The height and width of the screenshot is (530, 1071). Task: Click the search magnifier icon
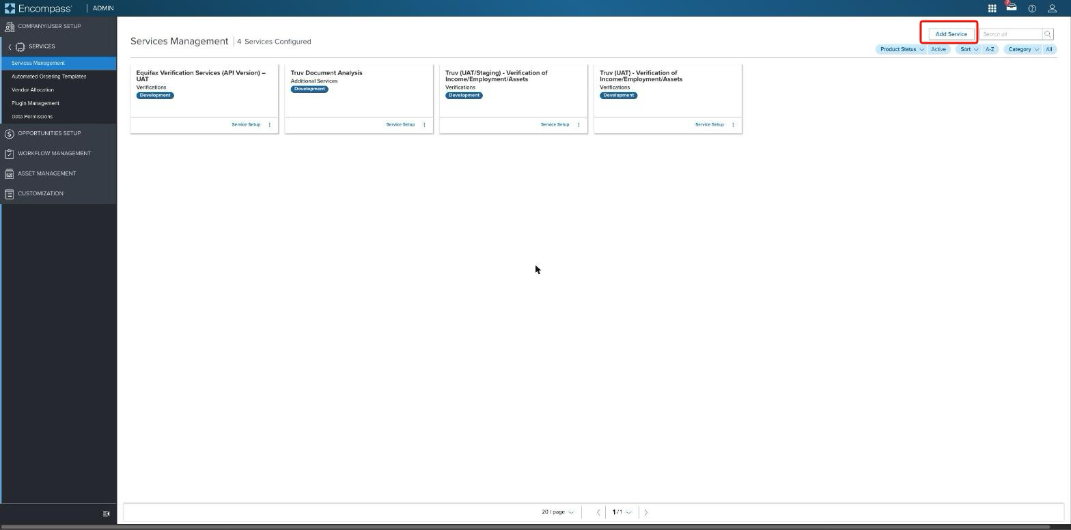click(1048, 34)
